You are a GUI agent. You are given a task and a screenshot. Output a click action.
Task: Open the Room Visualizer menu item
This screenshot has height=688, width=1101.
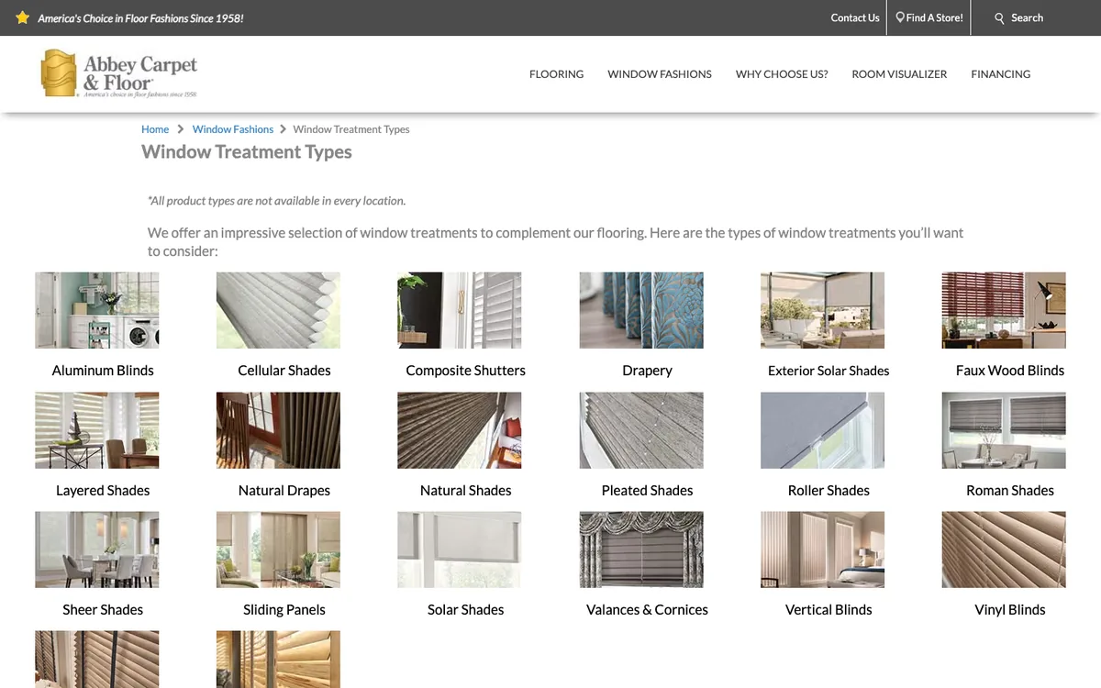coord(899,74)
